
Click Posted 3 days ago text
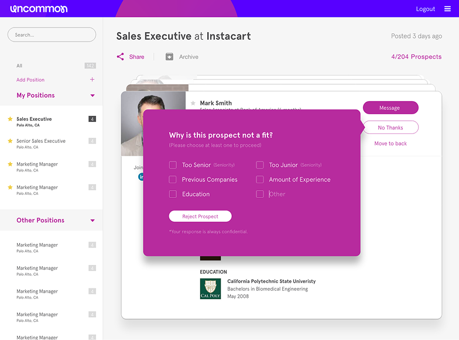417,36
